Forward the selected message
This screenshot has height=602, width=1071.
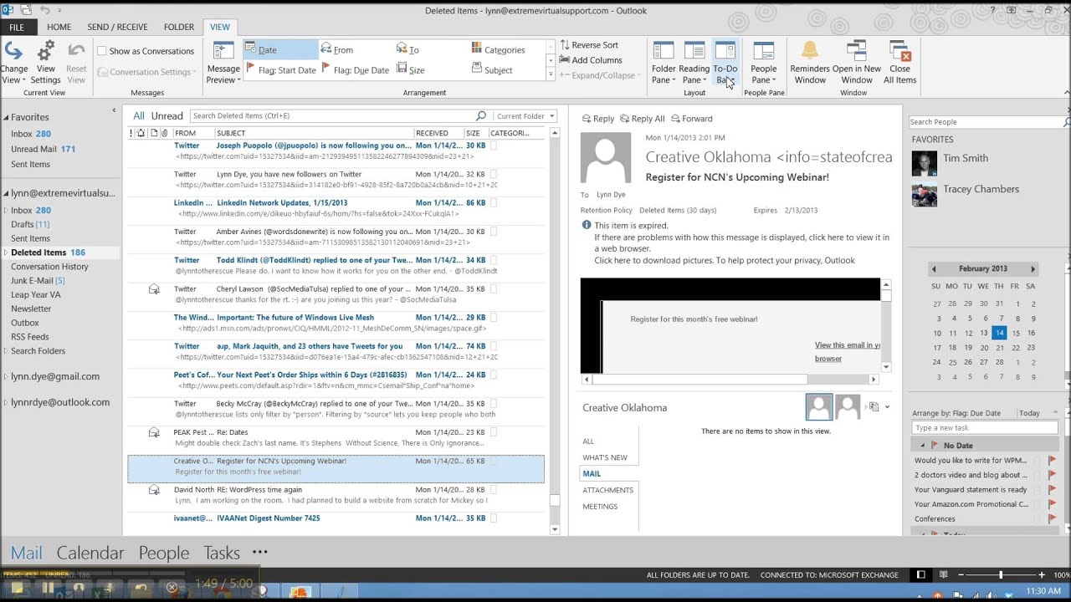[x=690, y=119]
